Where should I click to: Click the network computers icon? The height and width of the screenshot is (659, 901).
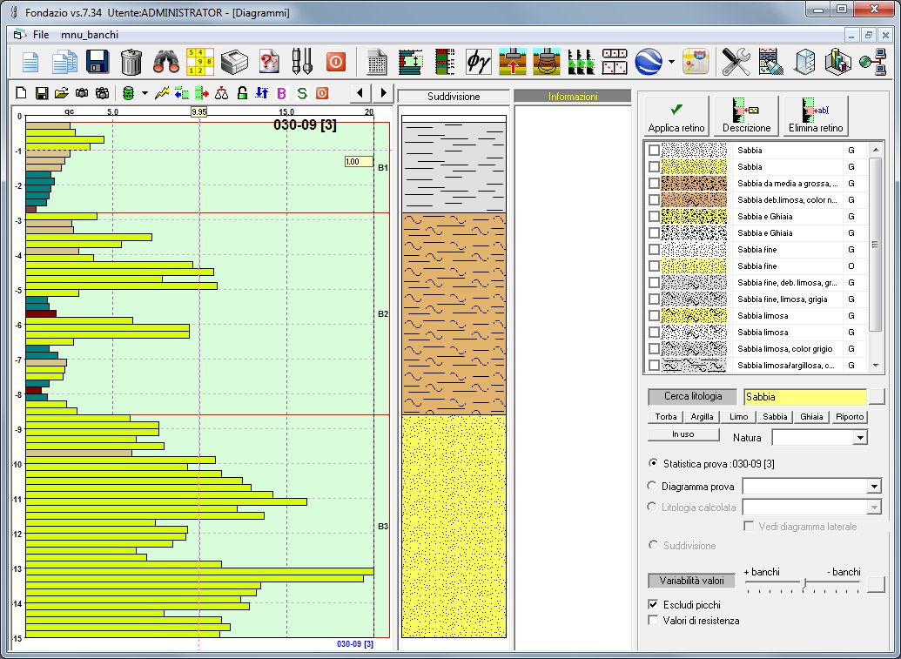coord(872,62)
